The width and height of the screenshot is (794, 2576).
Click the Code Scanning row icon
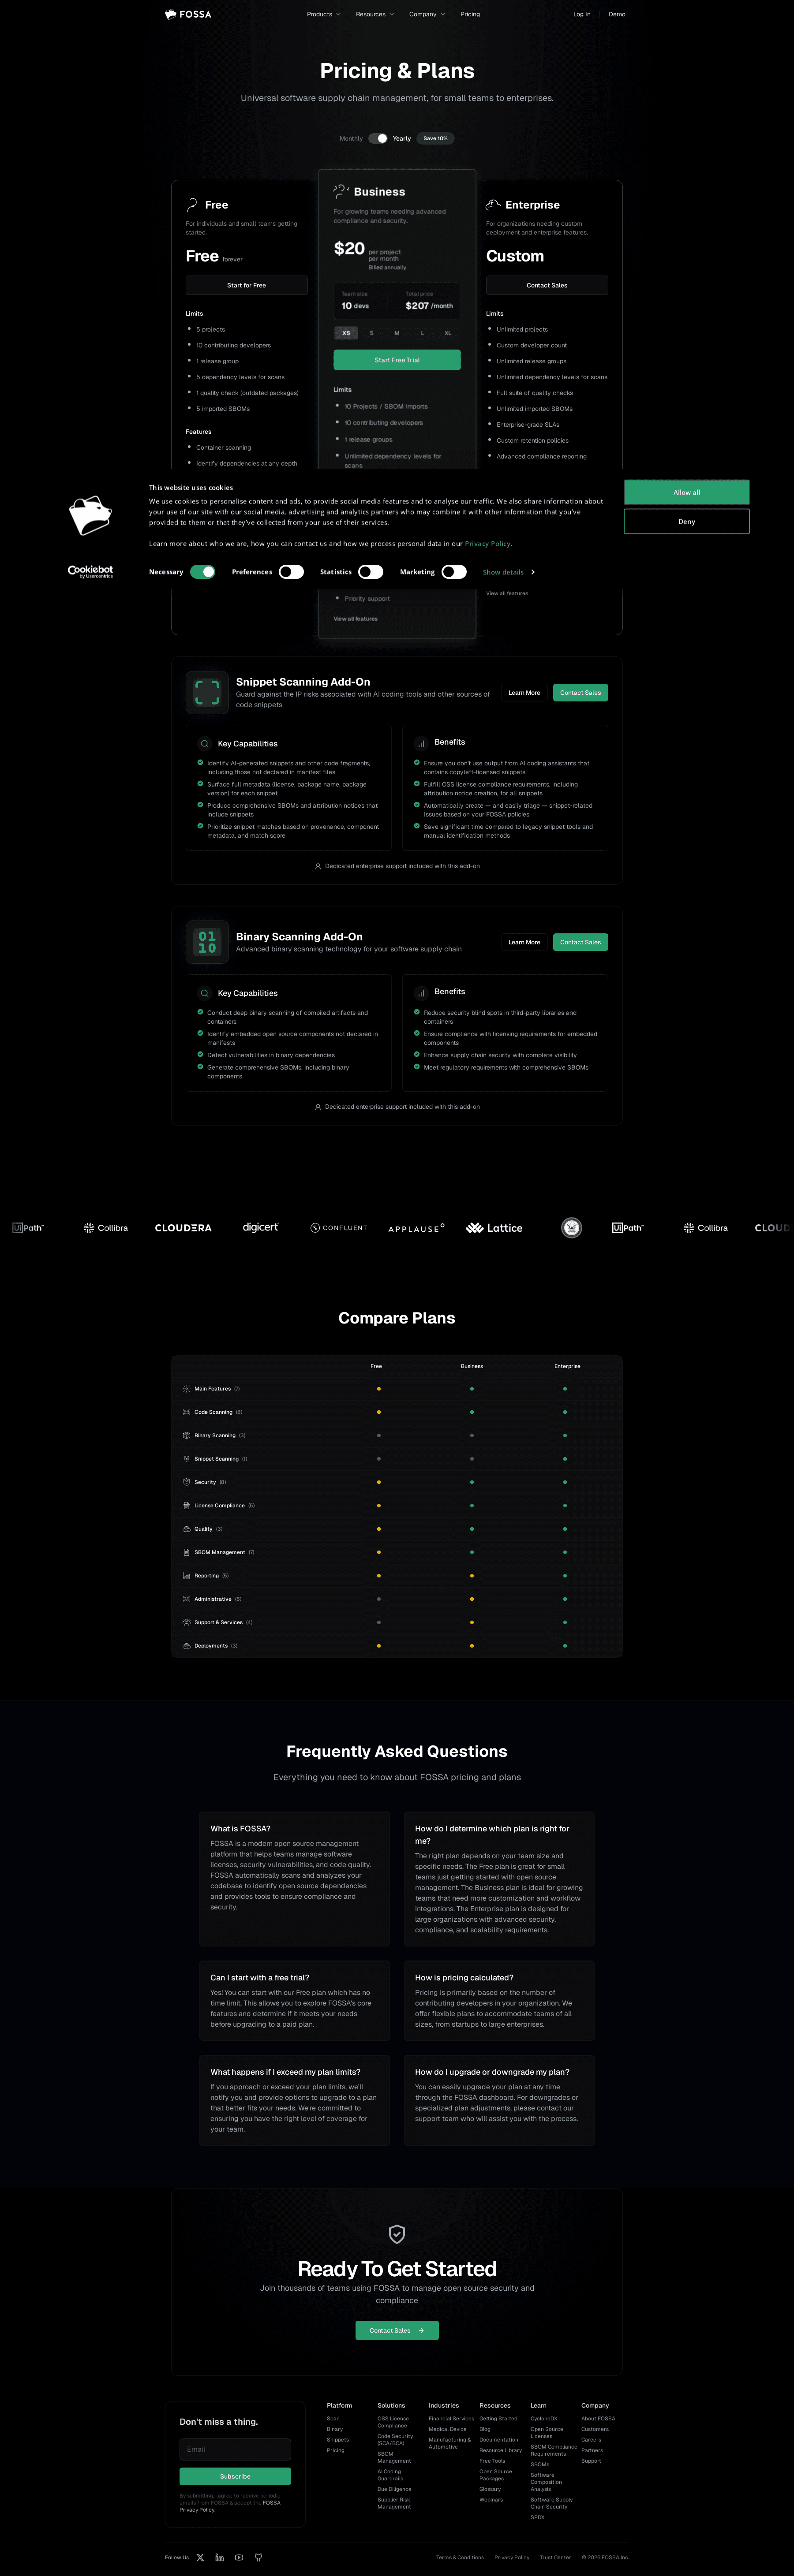point(187,1412)
